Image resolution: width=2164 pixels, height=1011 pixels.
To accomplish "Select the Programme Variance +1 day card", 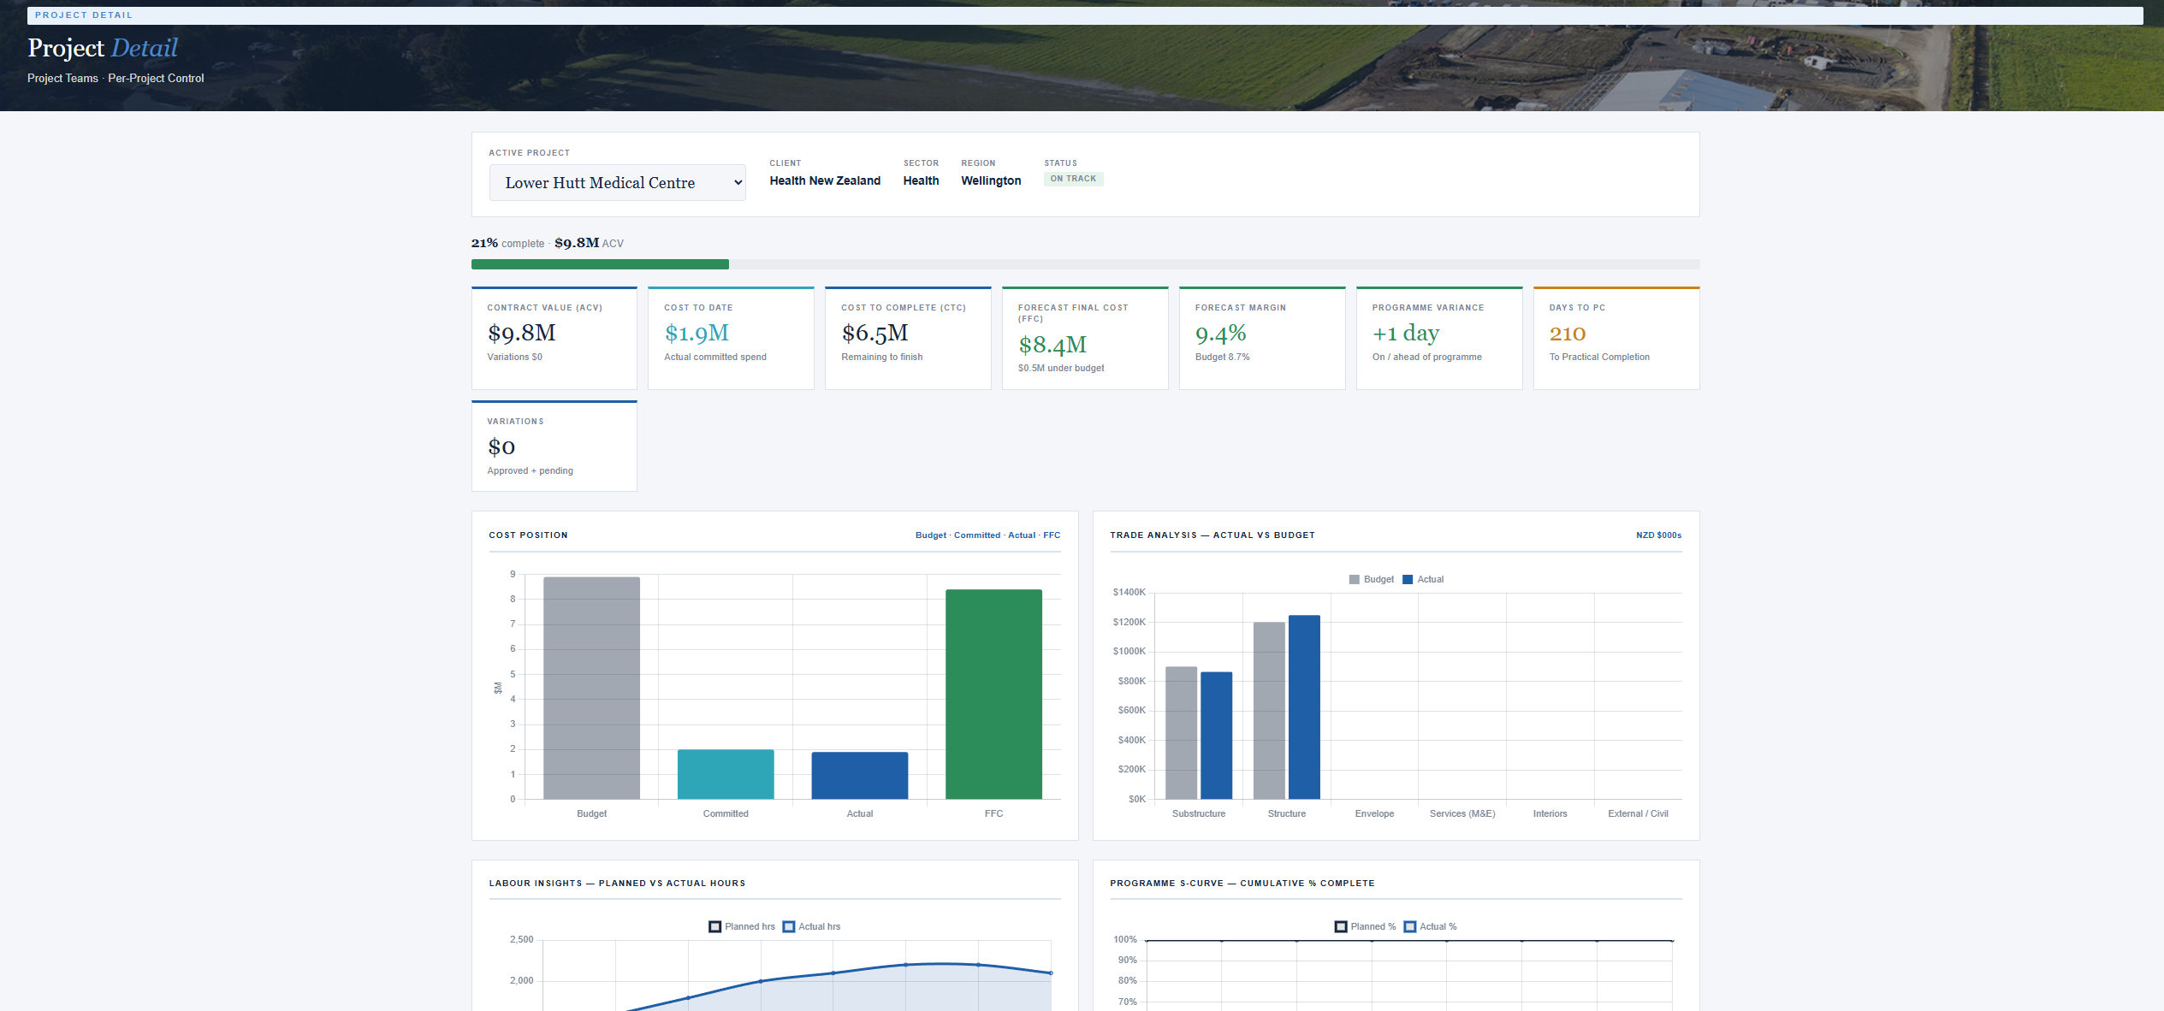I will tap(1439, 338).
